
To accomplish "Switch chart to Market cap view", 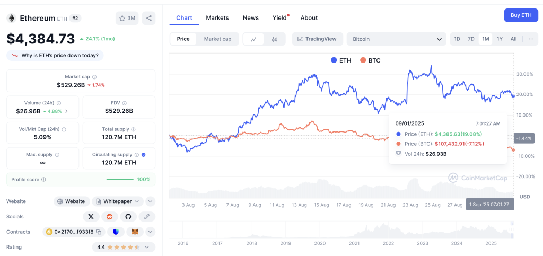I will [x=217, y=39].
